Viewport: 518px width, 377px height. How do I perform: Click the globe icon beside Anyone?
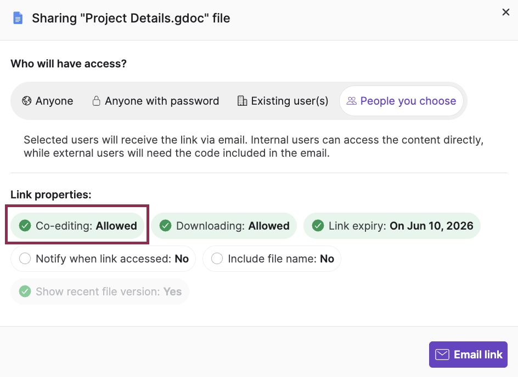click(26, 101)
